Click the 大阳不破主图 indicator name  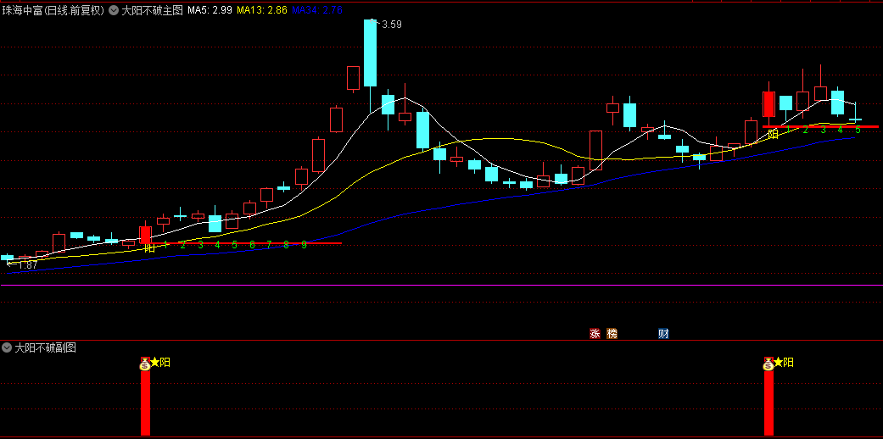pyautogui.click(x=153, y=10)
